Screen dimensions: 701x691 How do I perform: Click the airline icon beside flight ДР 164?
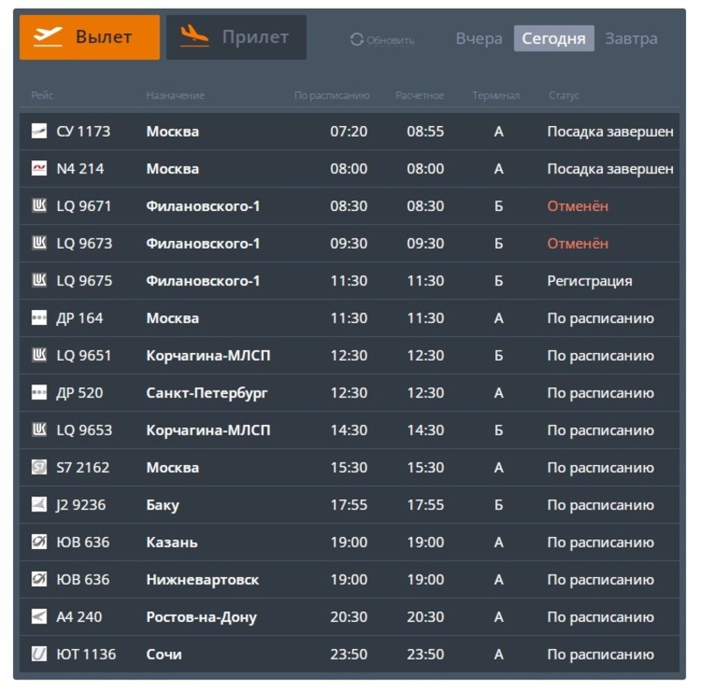[39, 319]
